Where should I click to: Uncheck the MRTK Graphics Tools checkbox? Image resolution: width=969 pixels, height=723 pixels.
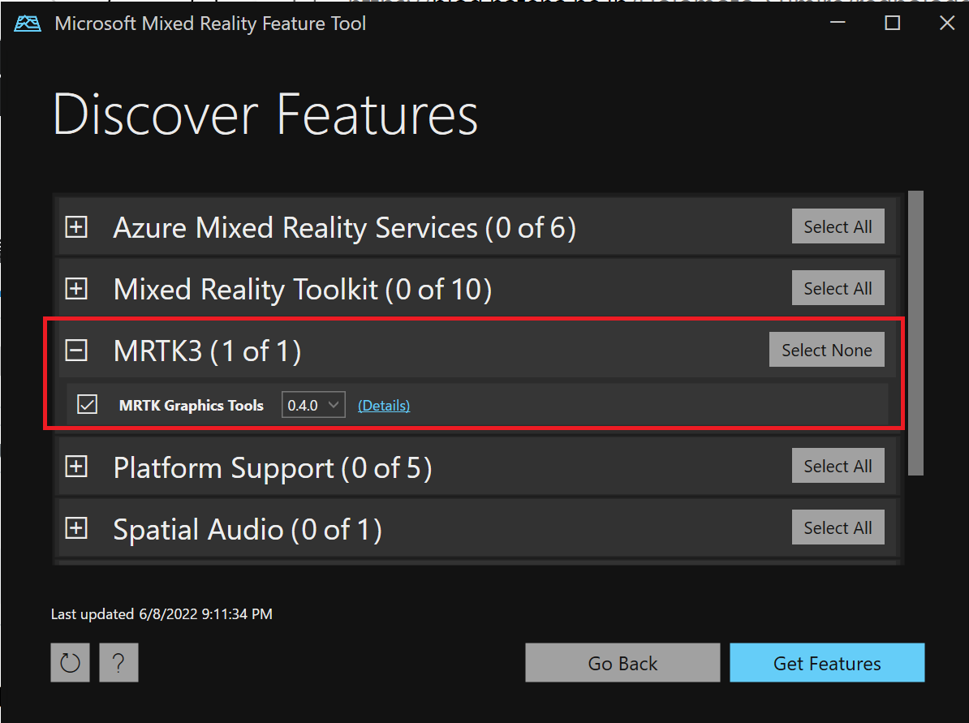tap(87, 404)
